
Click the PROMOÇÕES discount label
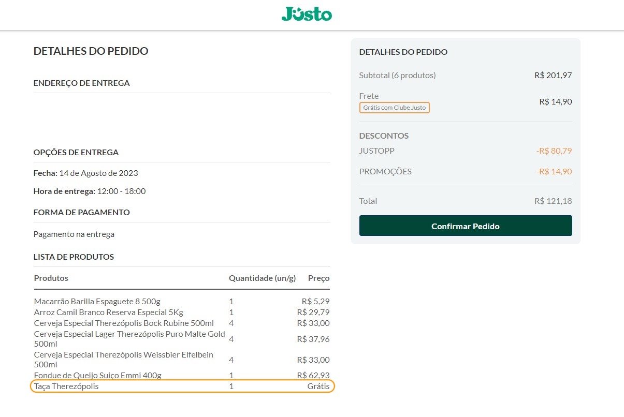385,171
